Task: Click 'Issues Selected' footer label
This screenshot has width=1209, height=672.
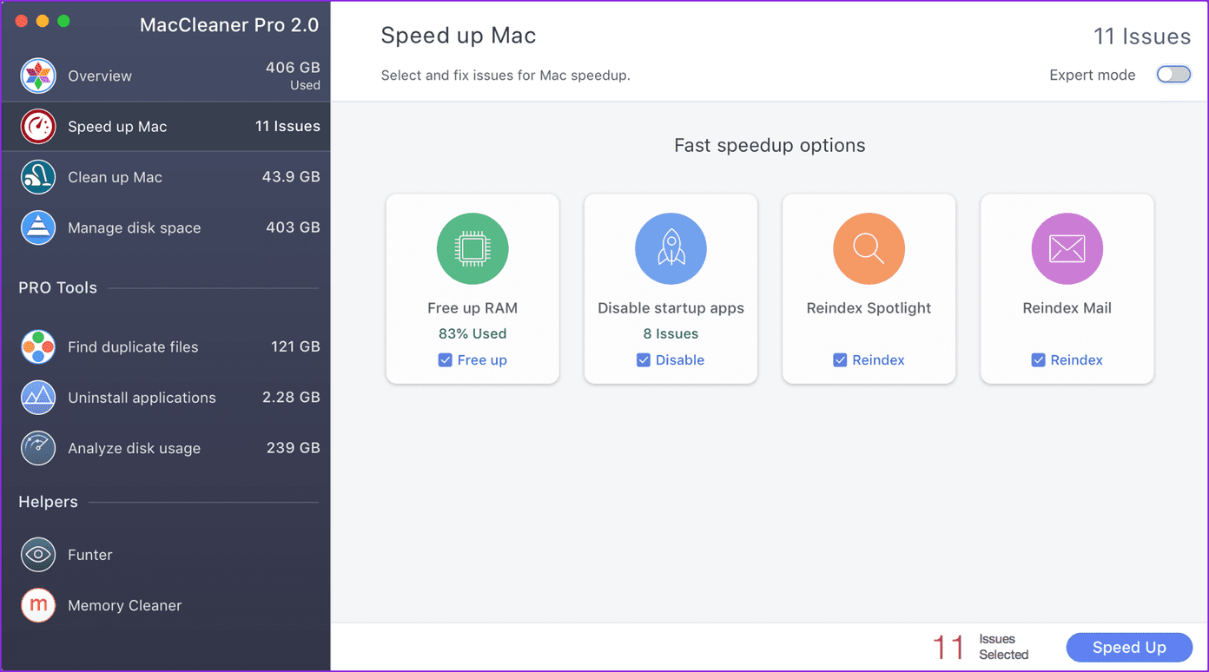Action: [x=1003, y=647]
